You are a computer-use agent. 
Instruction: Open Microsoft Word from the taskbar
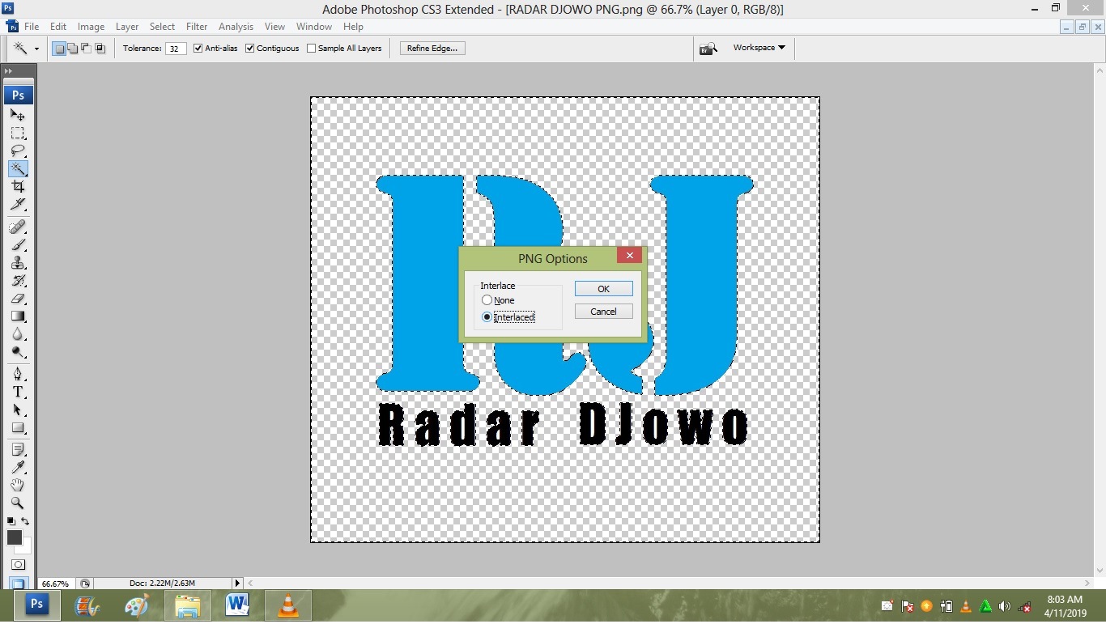point(237,605)
